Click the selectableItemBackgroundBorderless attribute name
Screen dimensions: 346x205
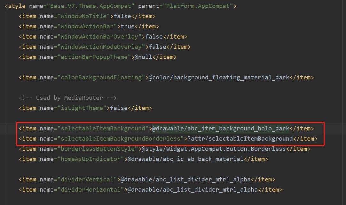pos(121,139)
